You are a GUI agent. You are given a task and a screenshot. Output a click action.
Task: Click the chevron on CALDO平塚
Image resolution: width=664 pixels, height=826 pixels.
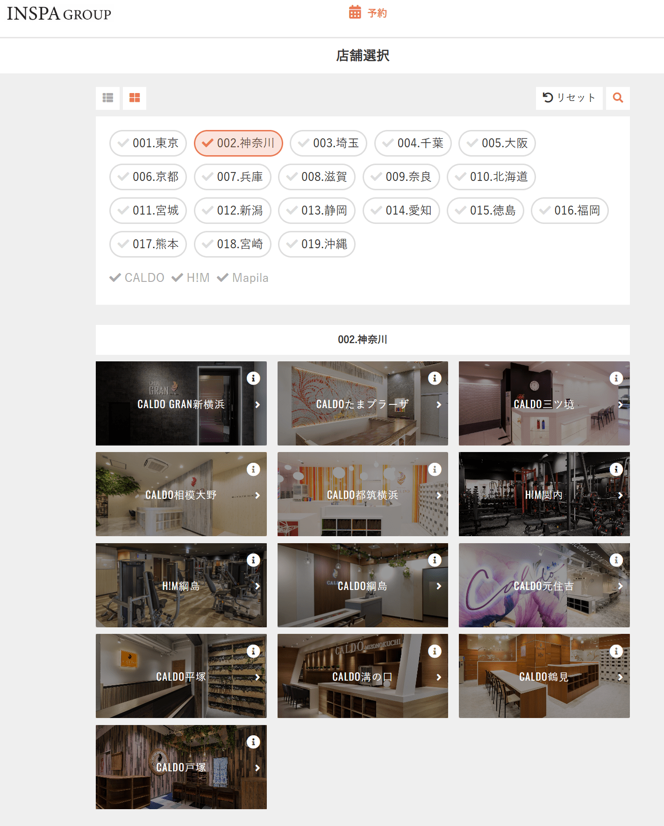[x=257, y=677]
